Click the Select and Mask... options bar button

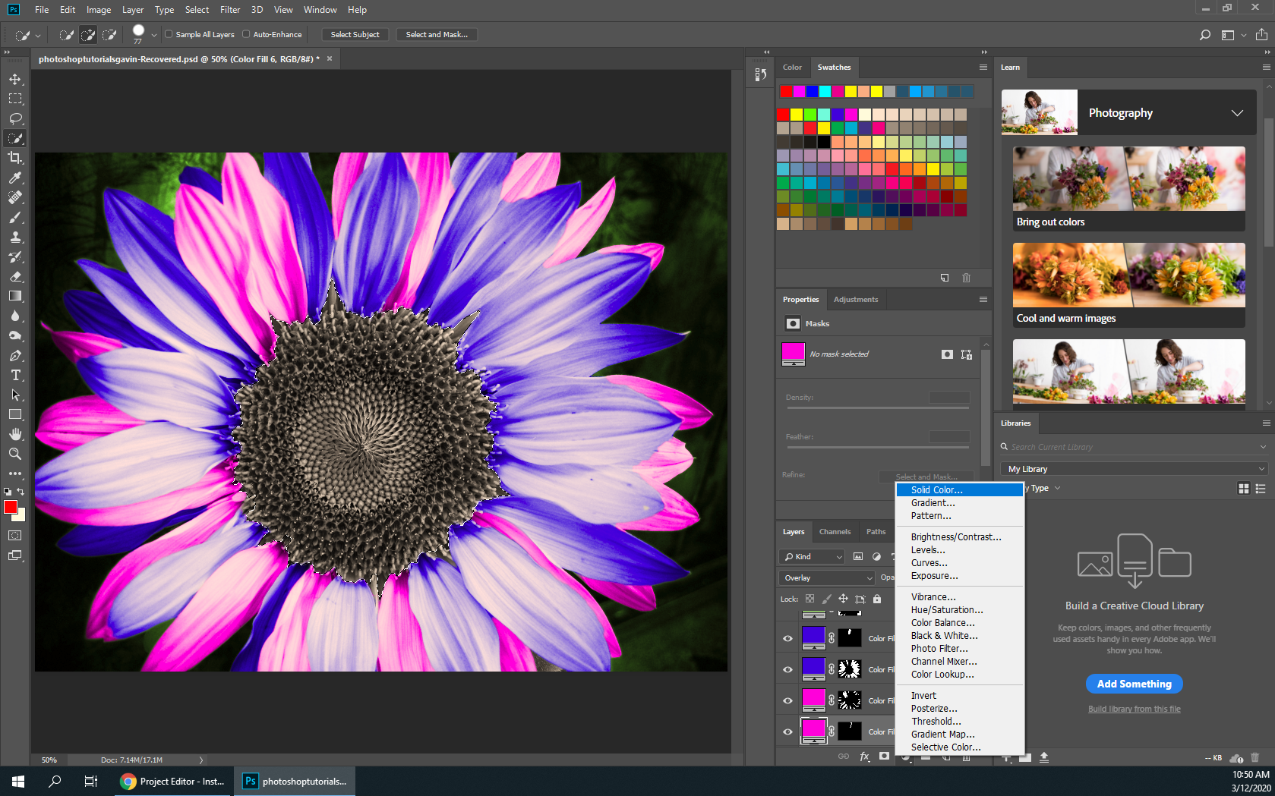point(437,35)
